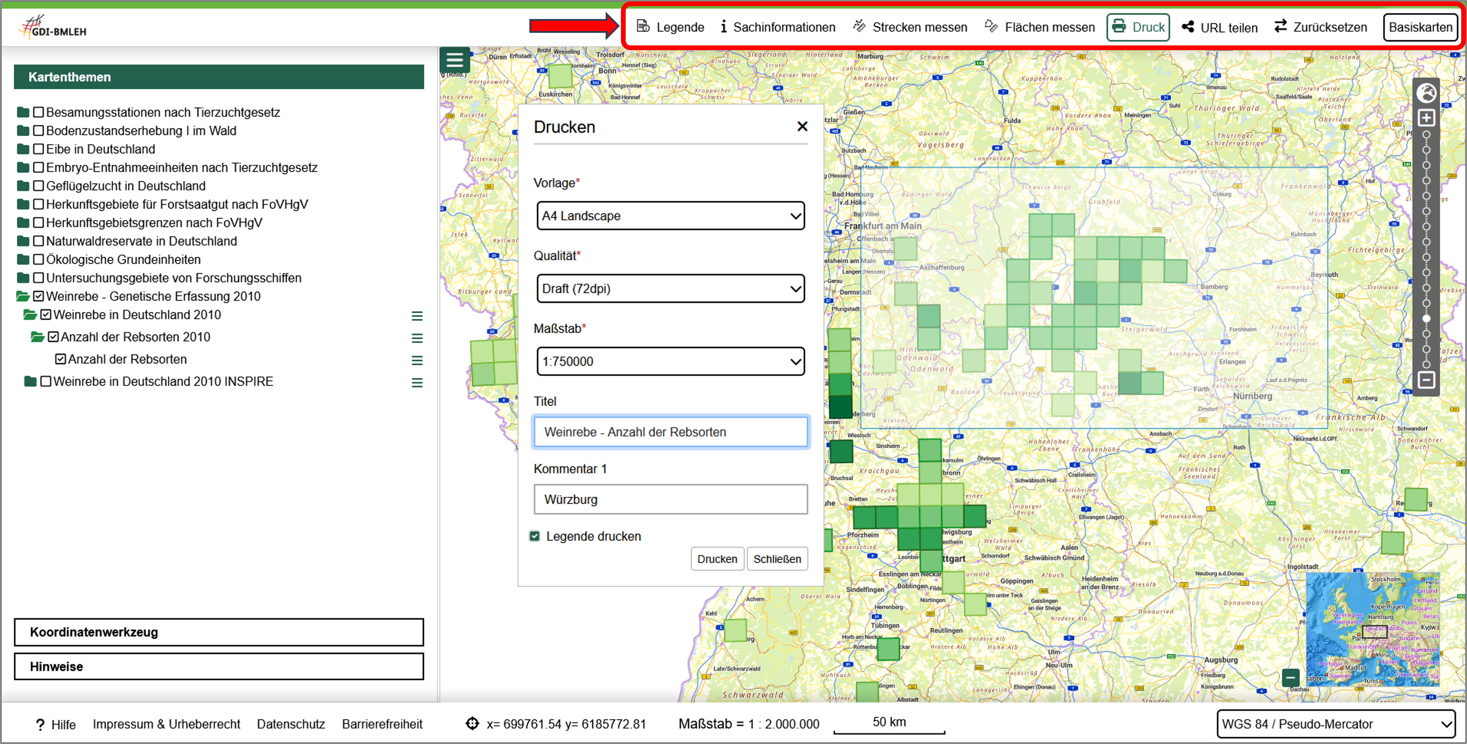Collapse the overview map with the green minus
Viewport: 1467px width, 744px height.
1291,677
